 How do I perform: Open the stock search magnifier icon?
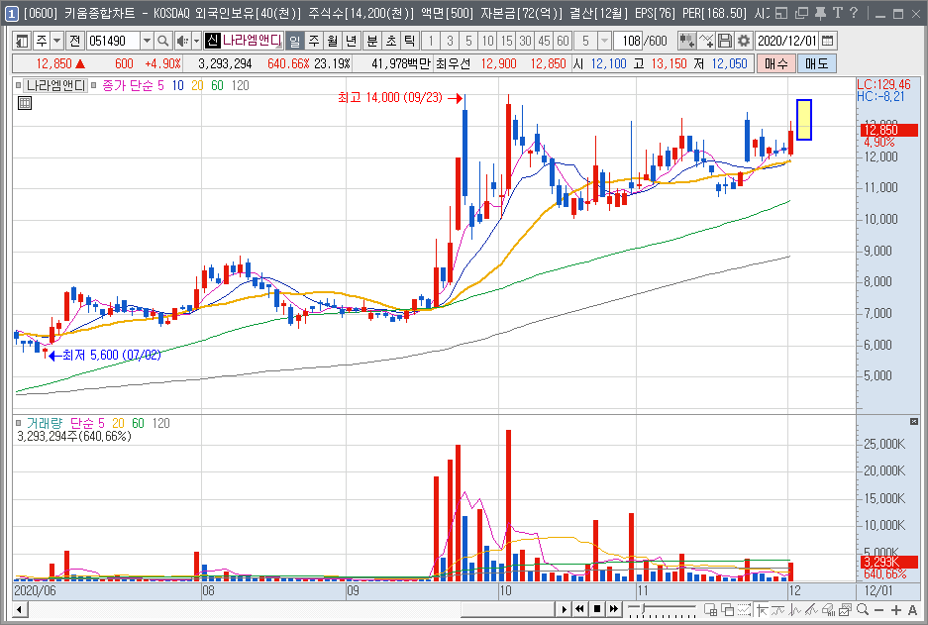click(162, 41)
